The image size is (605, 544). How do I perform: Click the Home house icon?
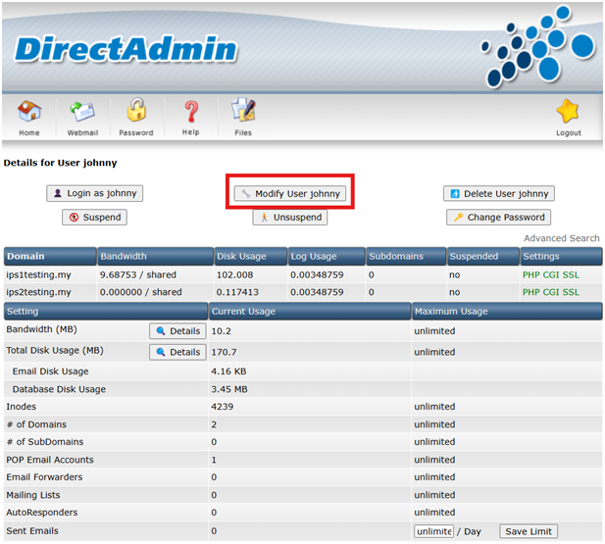click(x=29, y=112)
